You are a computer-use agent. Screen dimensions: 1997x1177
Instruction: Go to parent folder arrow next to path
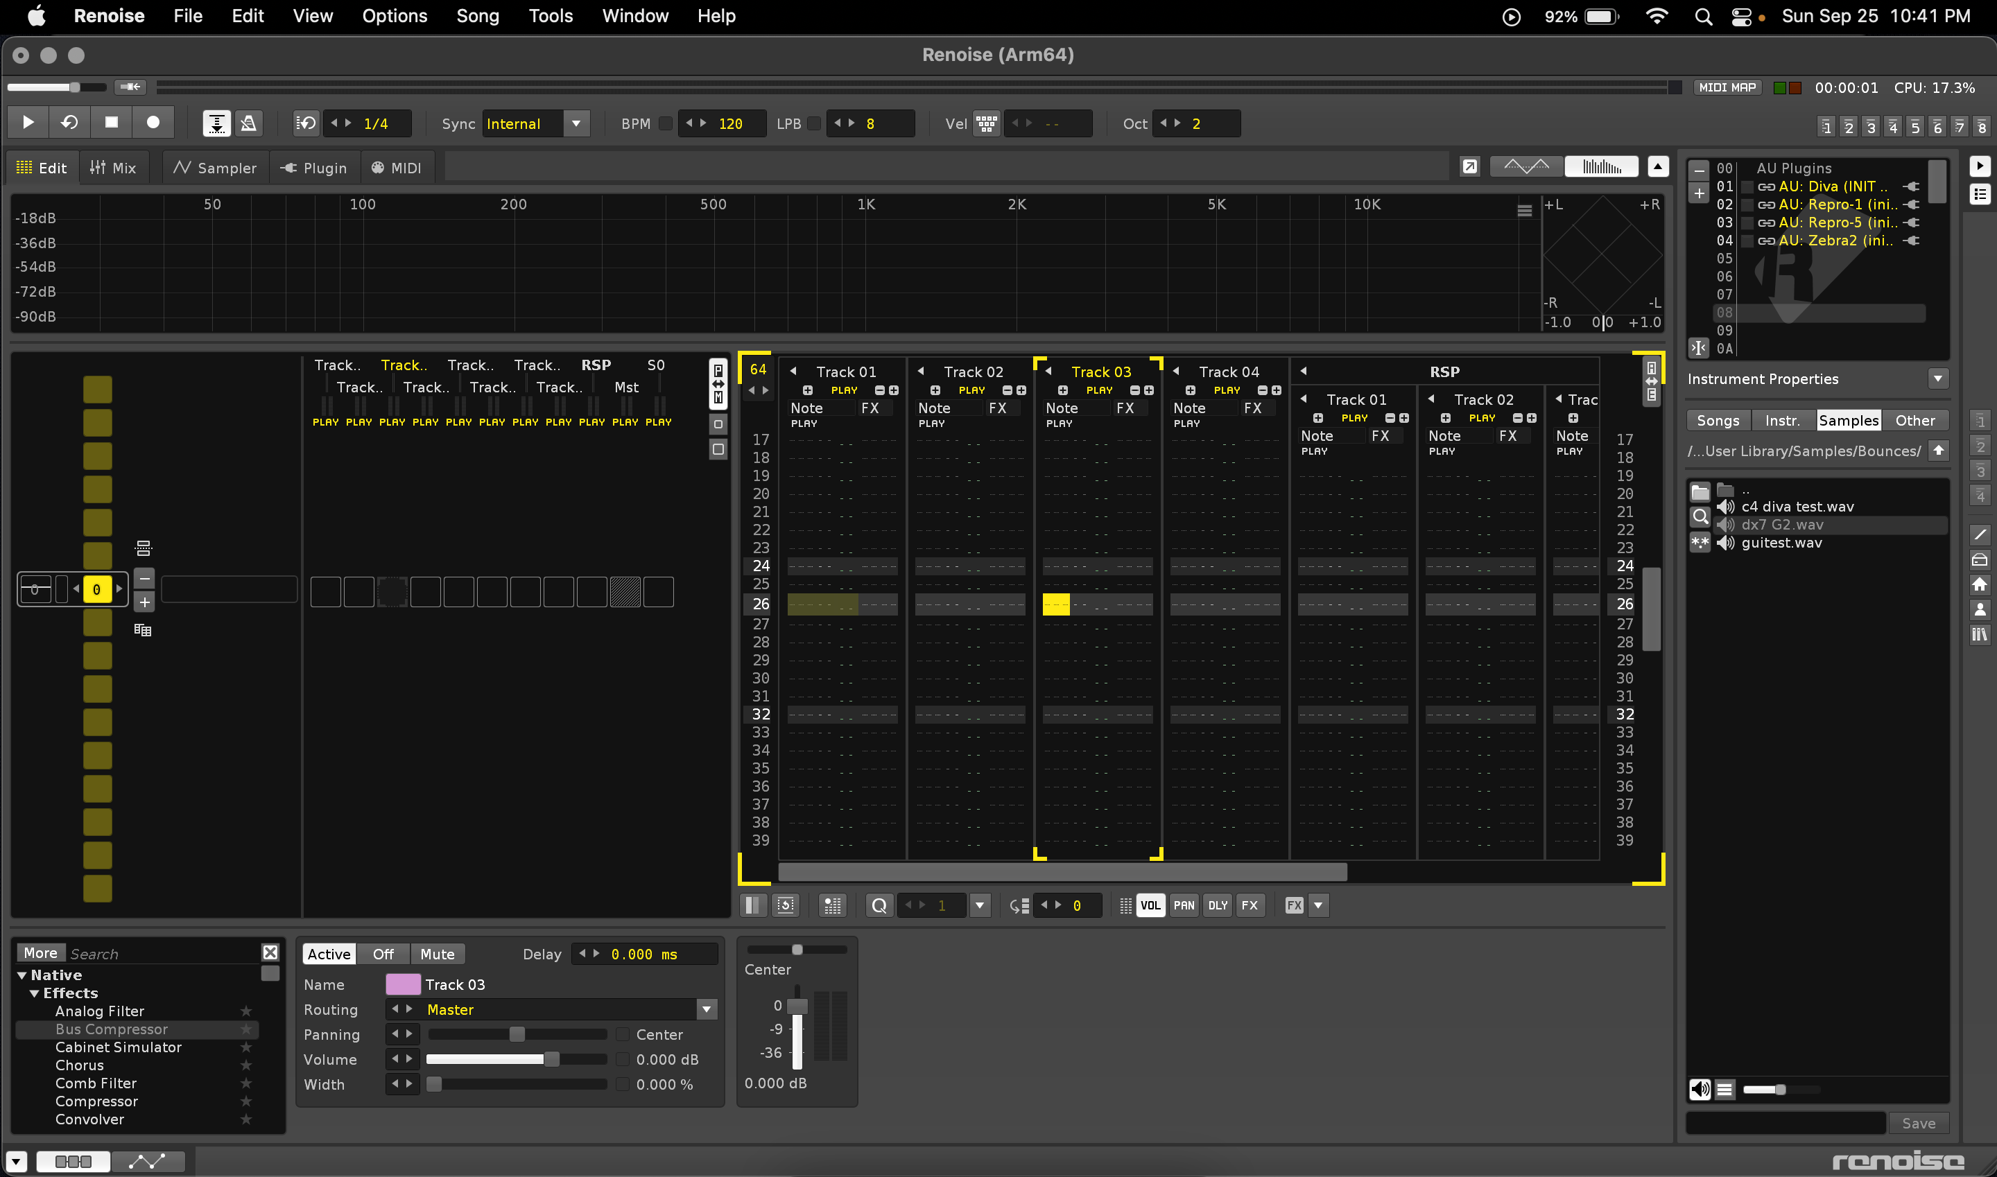pos(1939,451)
